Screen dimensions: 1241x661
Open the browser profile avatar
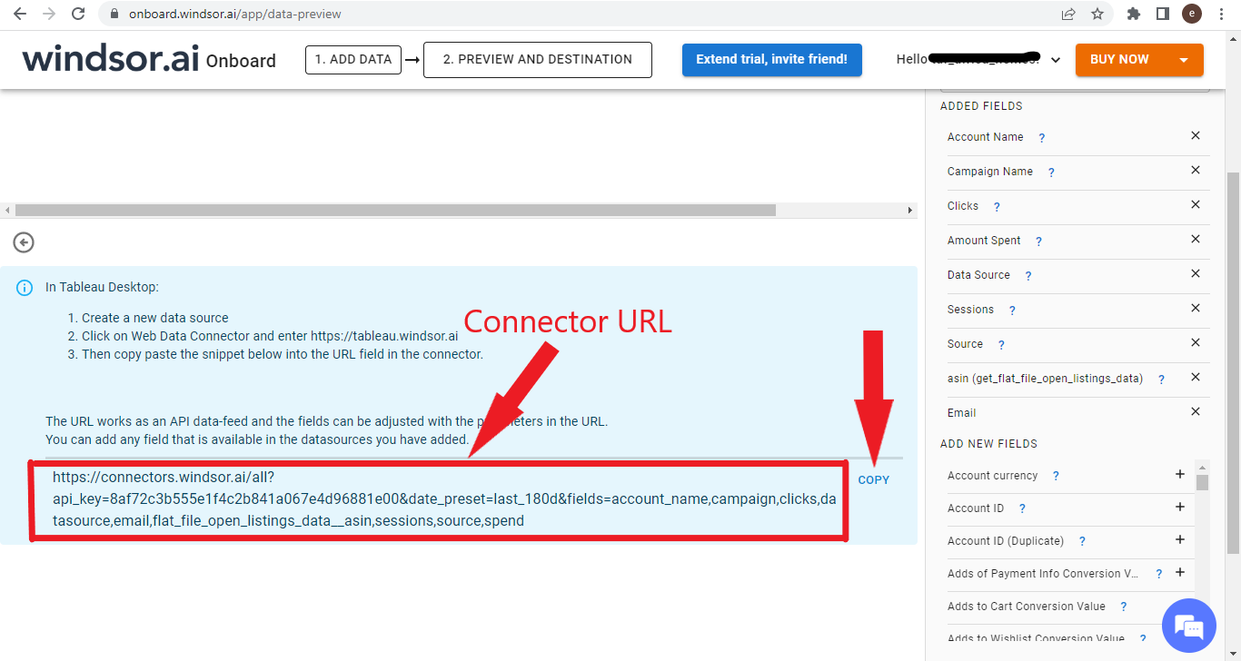point(1191,14)
